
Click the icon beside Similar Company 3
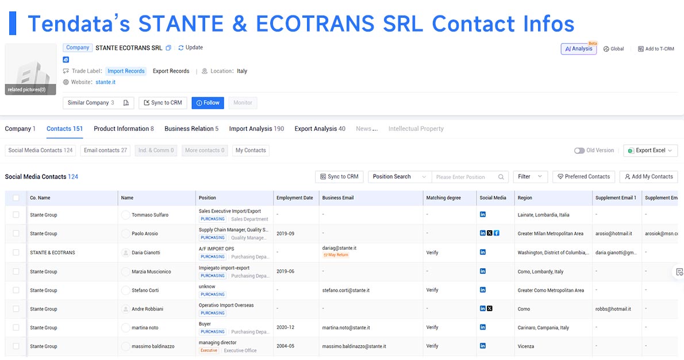pyautogui.click(x=126, y=103)
